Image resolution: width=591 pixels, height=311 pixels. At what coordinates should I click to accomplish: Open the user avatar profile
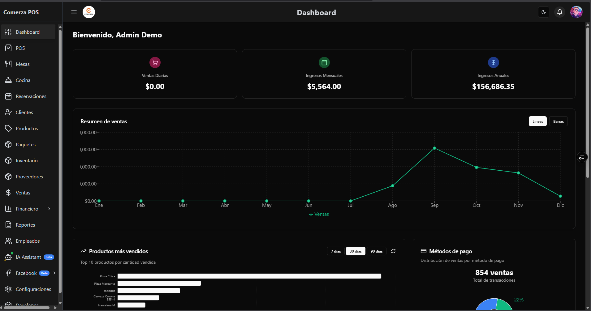click(576, 12)
